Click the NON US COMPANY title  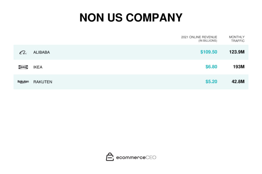pos(131,18)
